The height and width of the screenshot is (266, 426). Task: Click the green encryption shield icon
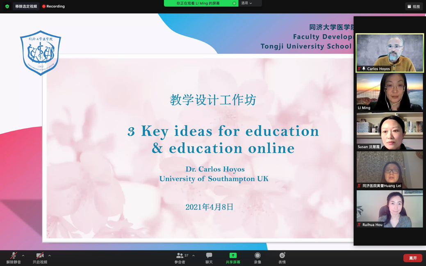pyautogui.click(x=7, y=7)
